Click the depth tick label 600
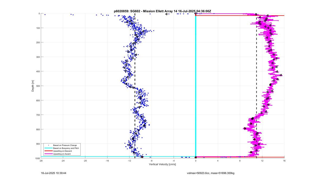This screenshot has width=314, height=178. point(38,100)
